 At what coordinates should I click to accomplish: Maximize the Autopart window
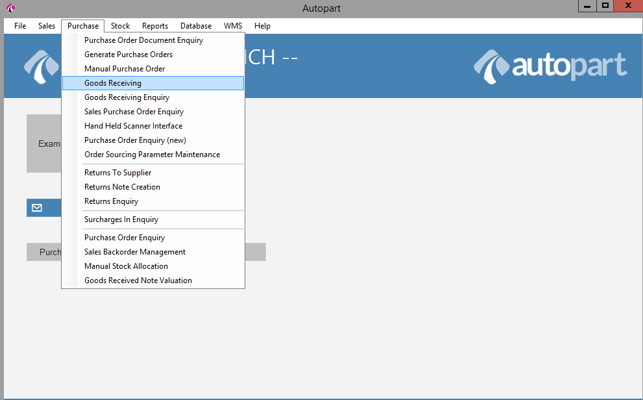pos(605,6)
